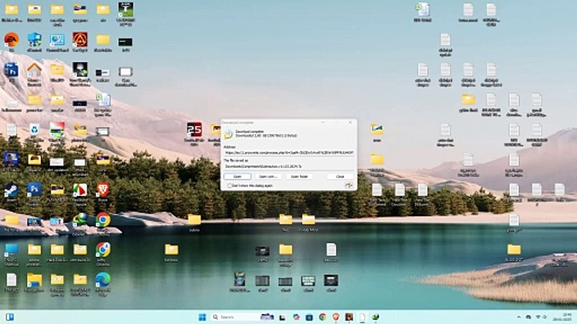Open the FastStone Capture desktop icon
This screenshot has width=577, height=324.
click(x=80, y=189)
